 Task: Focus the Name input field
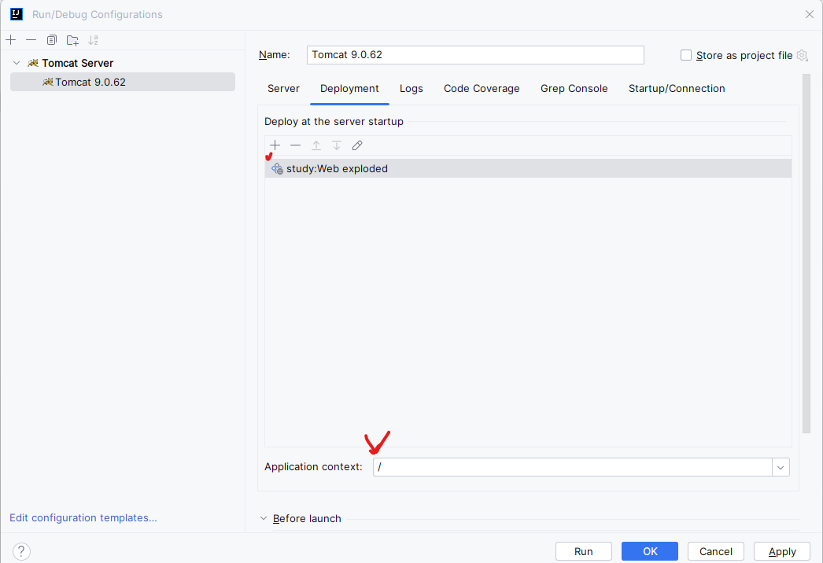[475, 55]
